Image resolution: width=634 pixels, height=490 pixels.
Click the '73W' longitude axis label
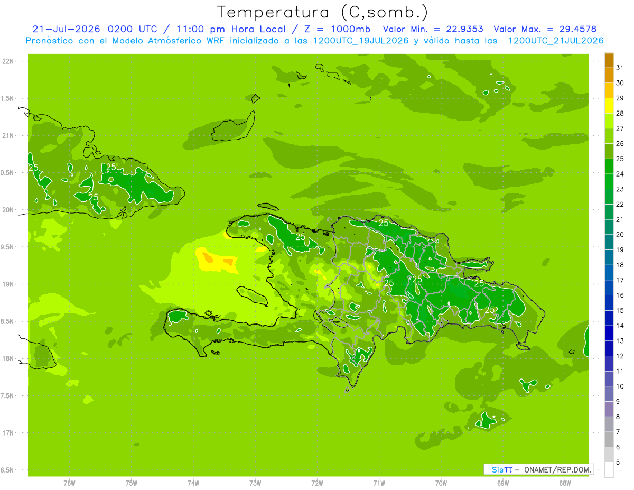[255, 483]
